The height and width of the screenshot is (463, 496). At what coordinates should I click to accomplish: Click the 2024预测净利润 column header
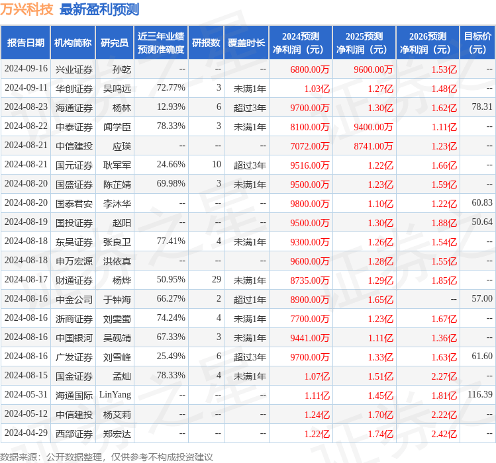click(301, 43)
